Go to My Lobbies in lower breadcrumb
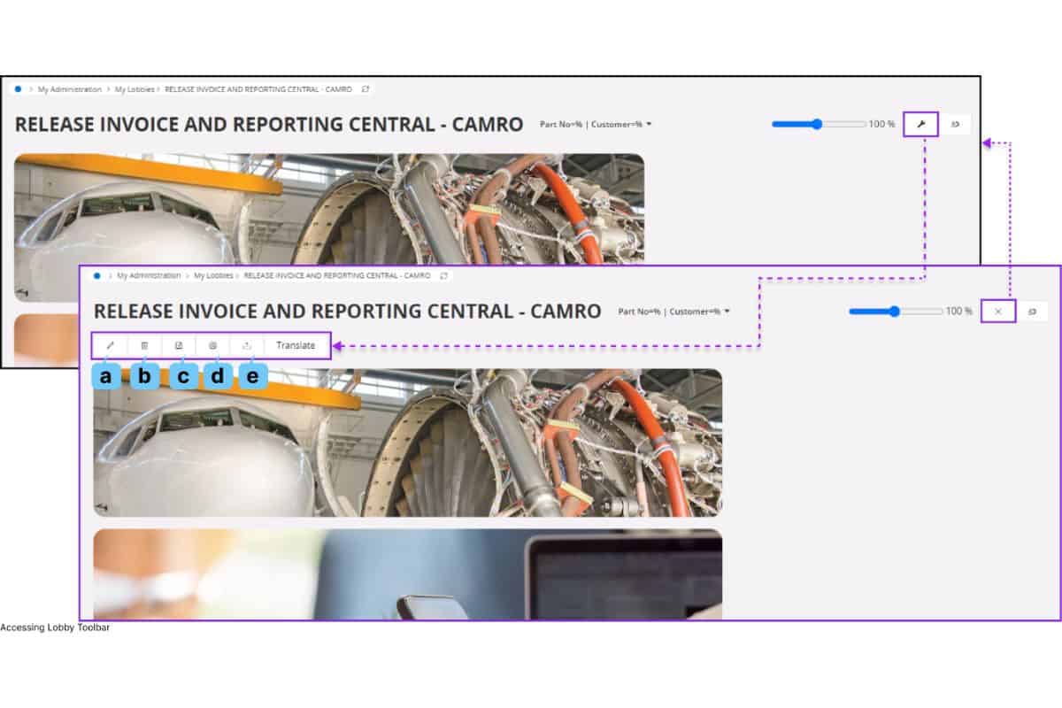The image size is (1062, 708). (x=213, y=276)
